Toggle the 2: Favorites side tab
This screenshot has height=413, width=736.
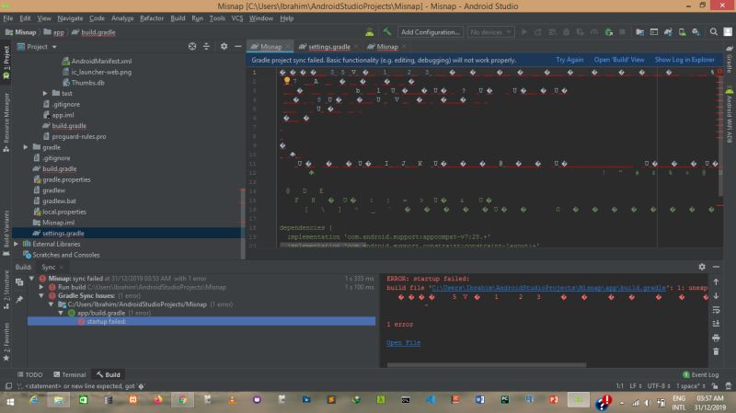(6, 341)
